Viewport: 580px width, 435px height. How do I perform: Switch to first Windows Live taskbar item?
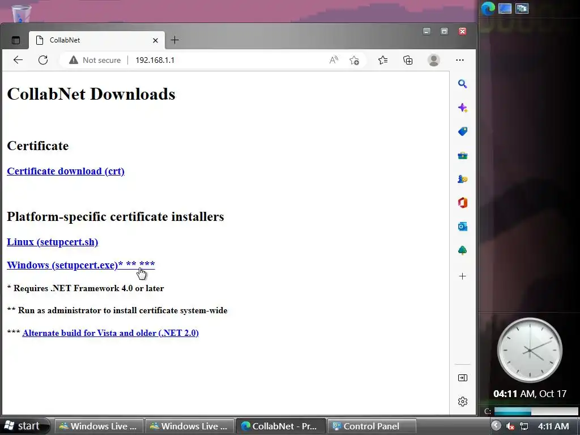(x=99, y=426)
